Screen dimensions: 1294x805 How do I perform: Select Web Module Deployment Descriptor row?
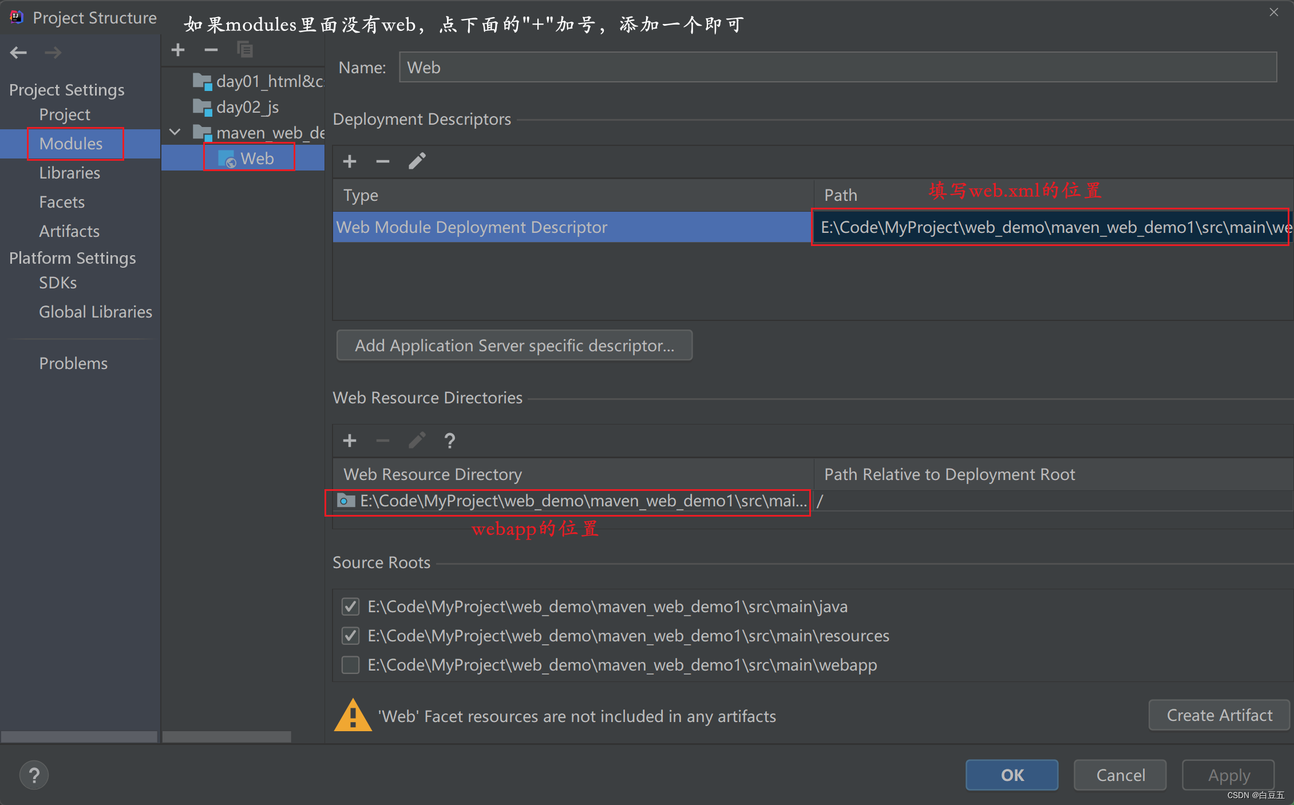pyautogui.click(x=572, y=227)
